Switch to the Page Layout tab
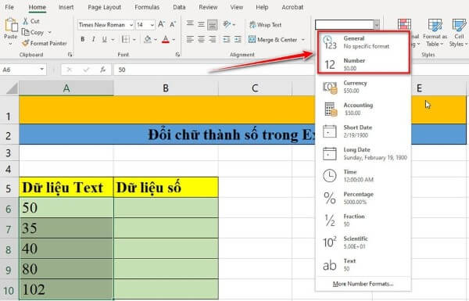 tap(105, 7)
